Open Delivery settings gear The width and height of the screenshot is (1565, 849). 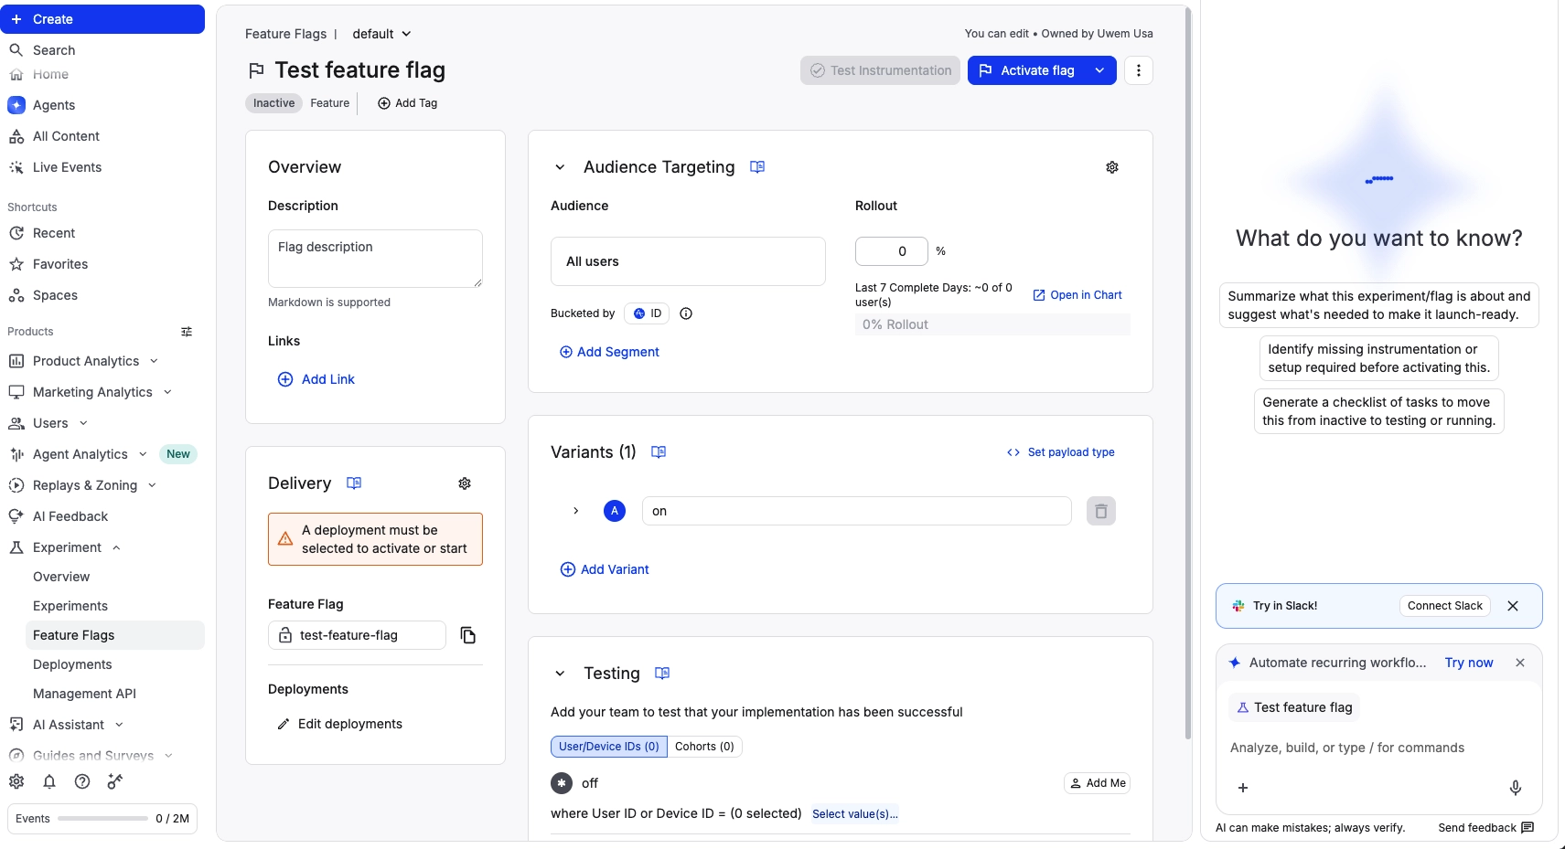coord(465,483)
